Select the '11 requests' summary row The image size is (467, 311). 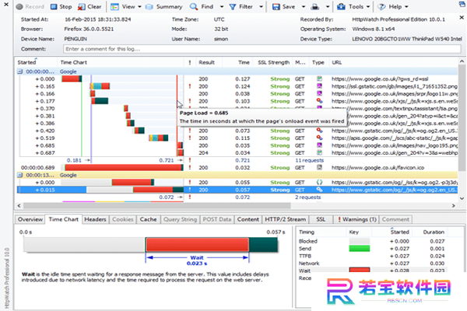click(x=238, y=160)
